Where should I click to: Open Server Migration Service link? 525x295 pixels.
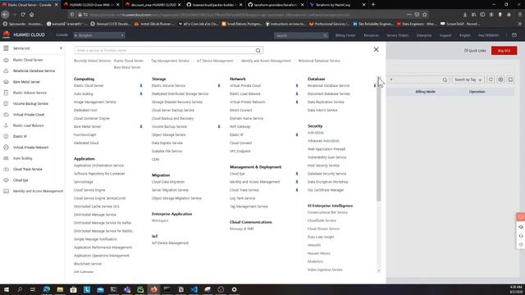[170, 190]
